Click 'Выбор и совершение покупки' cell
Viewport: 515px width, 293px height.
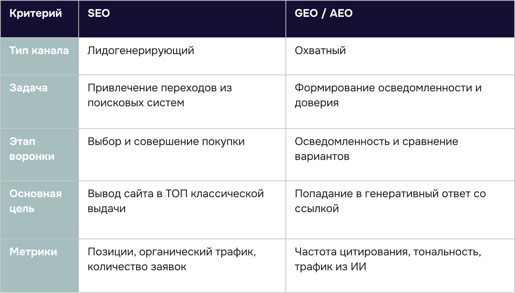pos(182,155)
